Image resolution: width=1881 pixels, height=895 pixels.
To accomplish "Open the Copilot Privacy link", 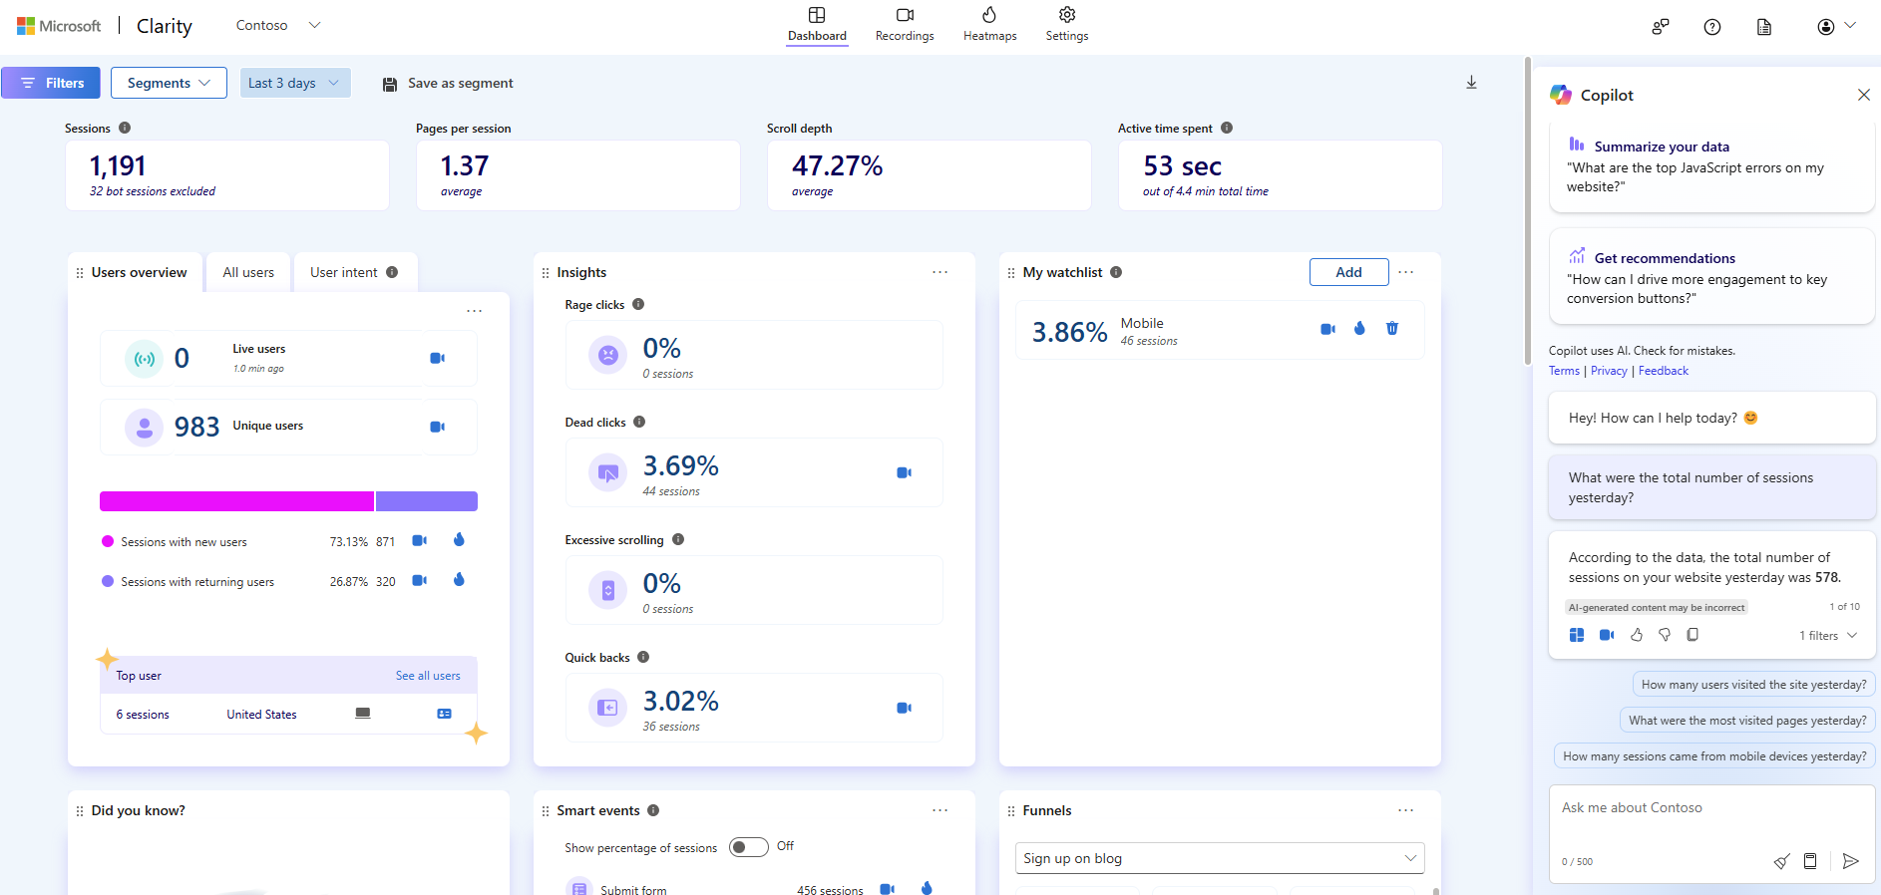I will [x=1609, y=371].
